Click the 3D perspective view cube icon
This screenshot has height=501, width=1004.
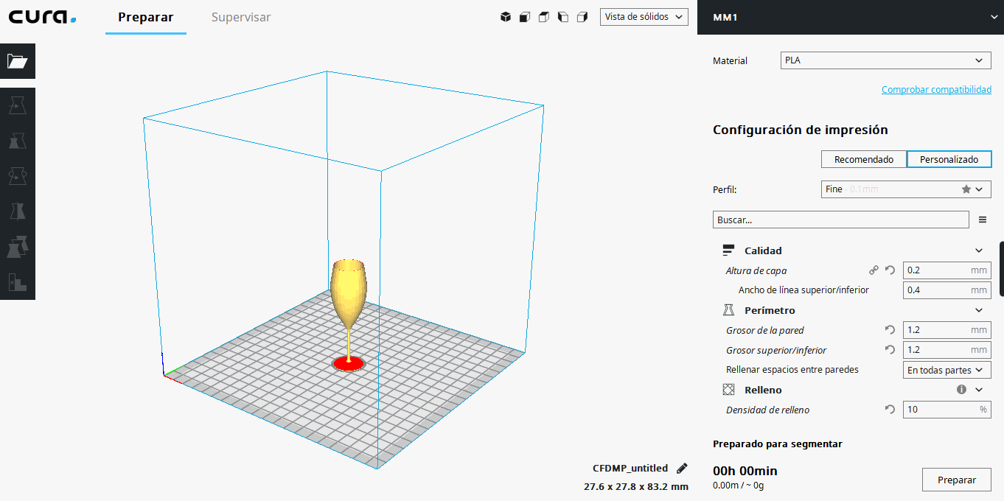click(x=506, y=17)
